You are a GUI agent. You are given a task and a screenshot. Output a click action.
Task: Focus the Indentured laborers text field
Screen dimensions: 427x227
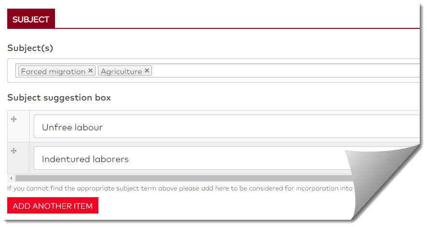coord(193,159)
